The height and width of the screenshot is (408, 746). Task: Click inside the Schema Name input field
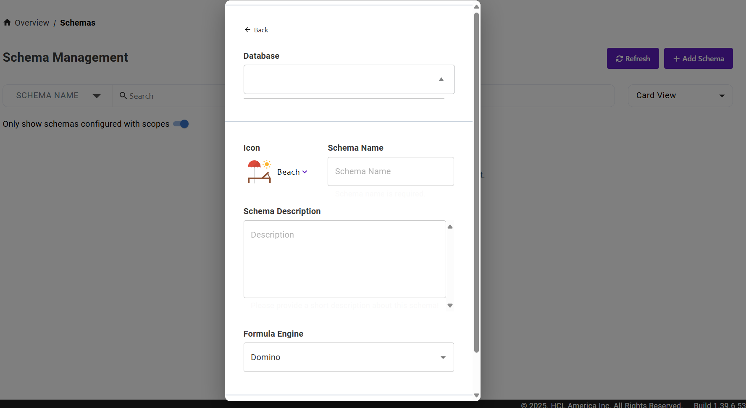click(390, 171)
